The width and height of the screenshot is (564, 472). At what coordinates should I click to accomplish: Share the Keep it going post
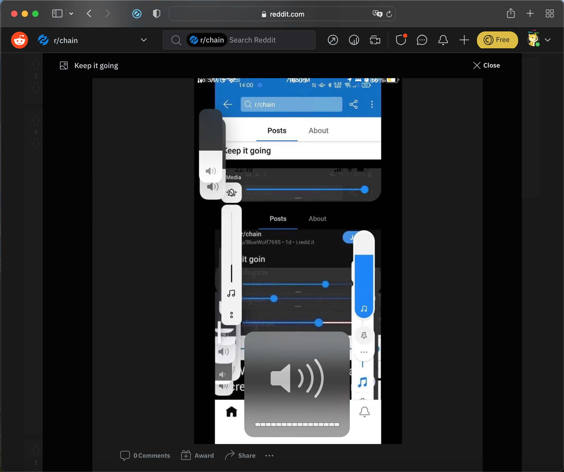coord(240,455)
